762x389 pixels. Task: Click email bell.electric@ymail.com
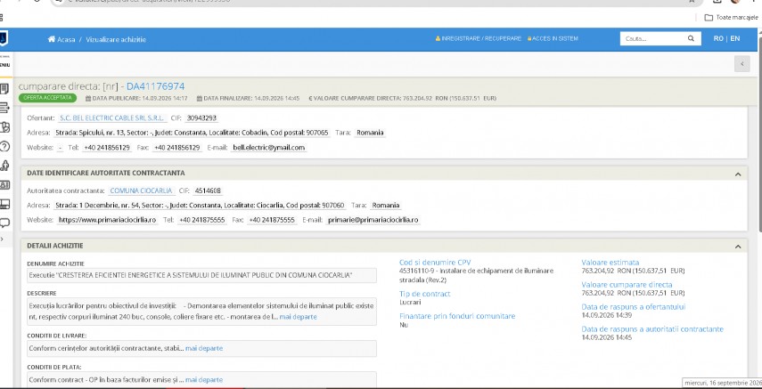tap(269, 148)
